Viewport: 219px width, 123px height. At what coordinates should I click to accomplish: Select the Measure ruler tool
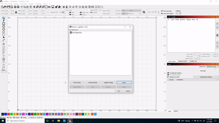coord(4,40)
